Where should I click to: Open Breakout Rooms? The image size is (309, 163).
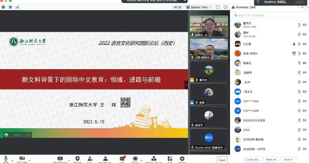click(x=154, y=159)
